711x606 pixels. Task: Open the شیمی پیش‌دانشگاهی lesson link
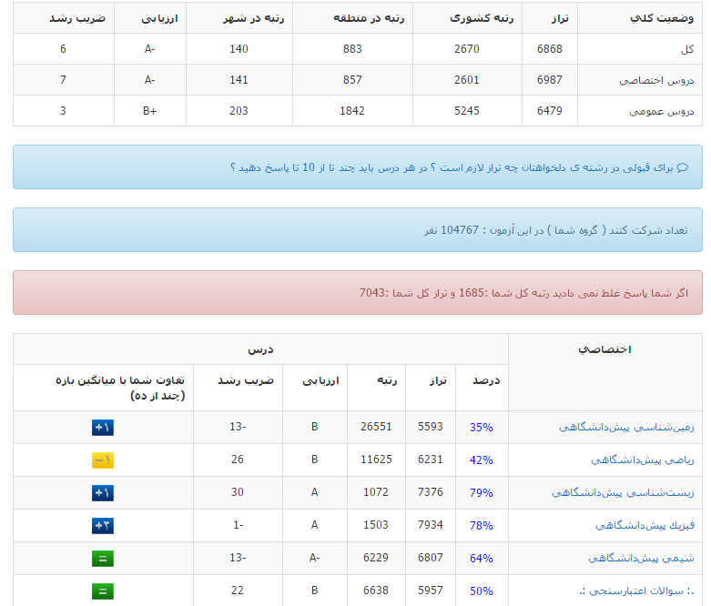pos(641,559)
